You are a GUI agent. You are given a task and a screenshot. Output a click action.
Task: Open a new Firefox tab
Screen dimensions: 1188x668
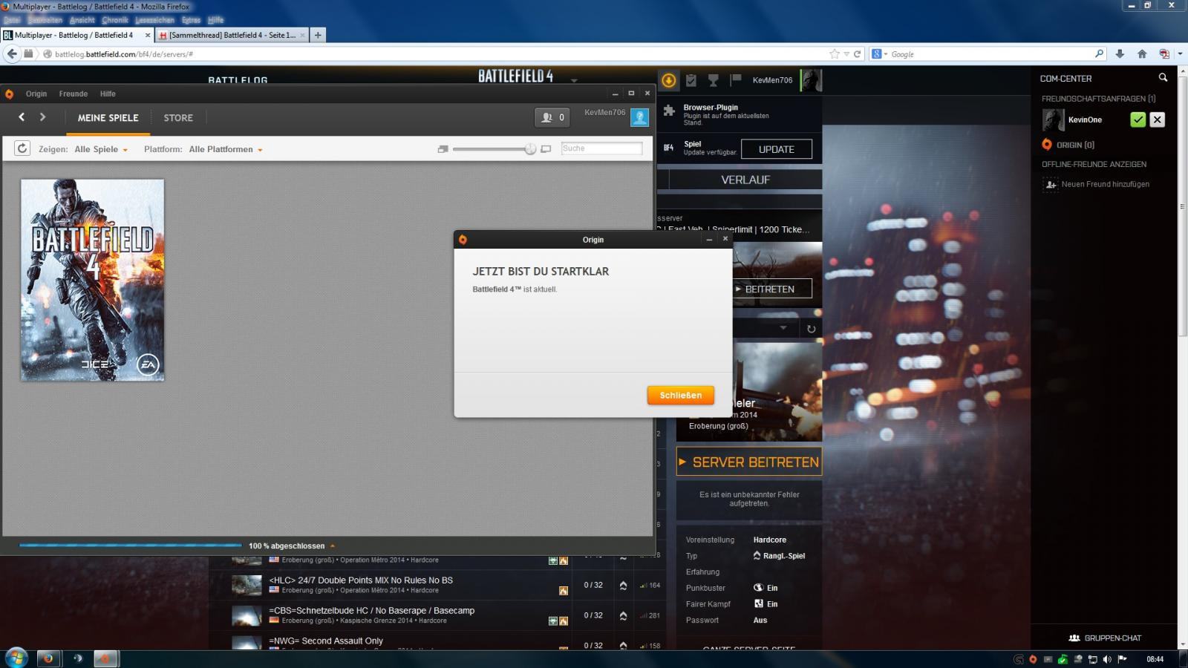click(x=318, y=35)
